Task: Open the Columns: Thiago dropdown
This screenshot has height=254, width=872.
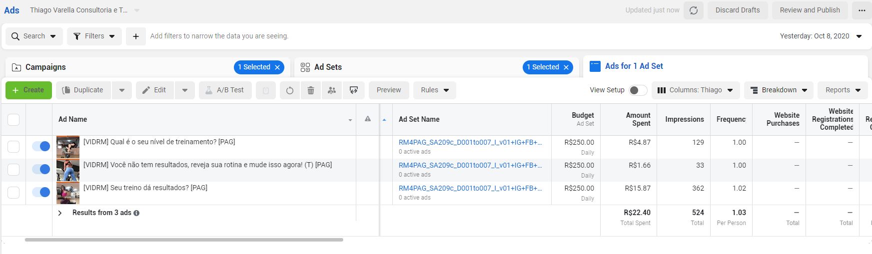Action: pyautogui.click(x=695, y=90)
